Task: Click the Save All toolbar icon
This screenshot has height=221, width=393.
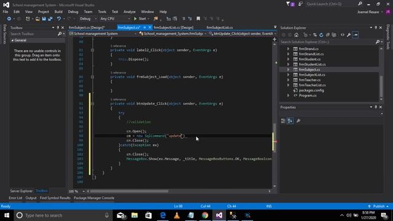Action: click(50, 19)
